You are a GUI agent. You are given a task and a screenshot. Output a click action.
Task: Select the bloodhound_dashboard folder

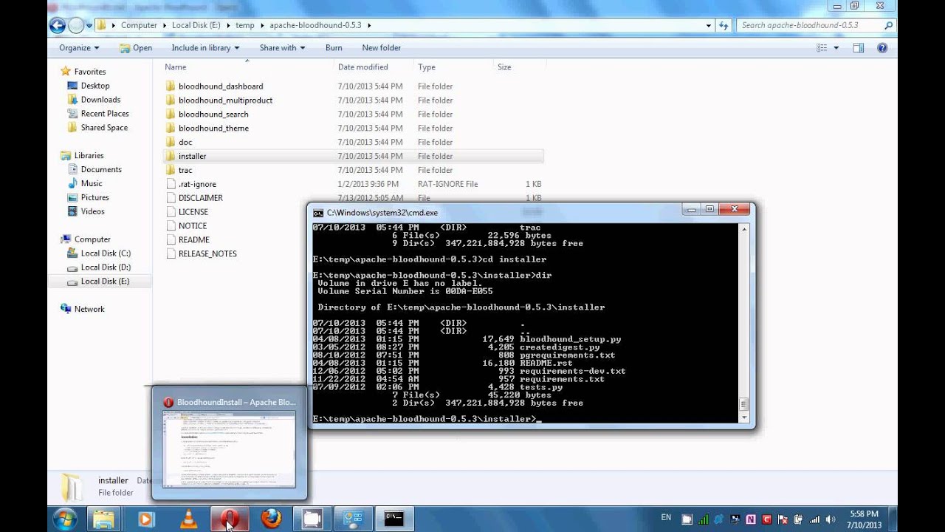(x=220, y=86)
